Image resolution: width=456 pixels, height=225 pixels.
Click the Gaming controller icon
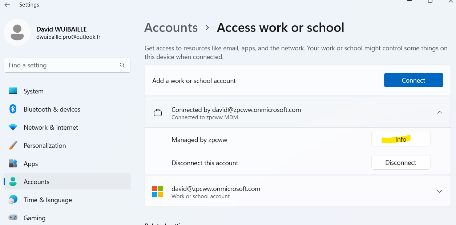(x=13, y=218)
